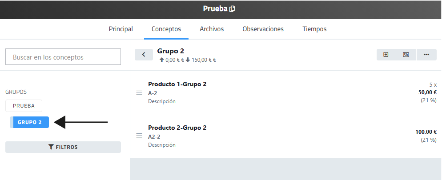Click the copy icon next to Prueba
This screenshot has width=442, height=180.
[x=232, y=9]
